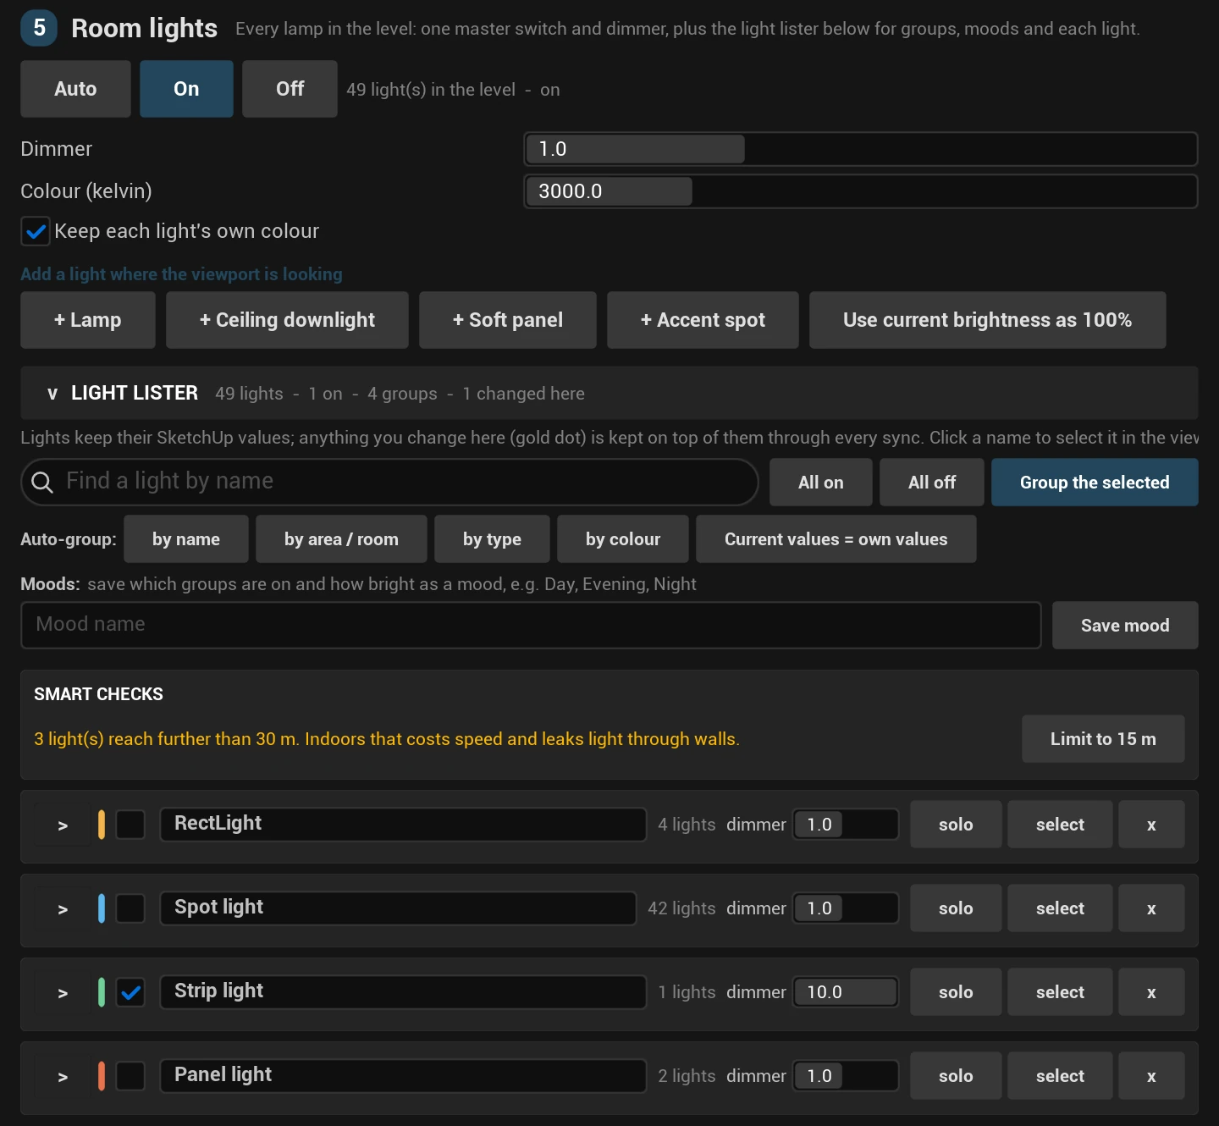Adjust the Strip light dimmer value
1219x1126 pixels.
(846, 992)
